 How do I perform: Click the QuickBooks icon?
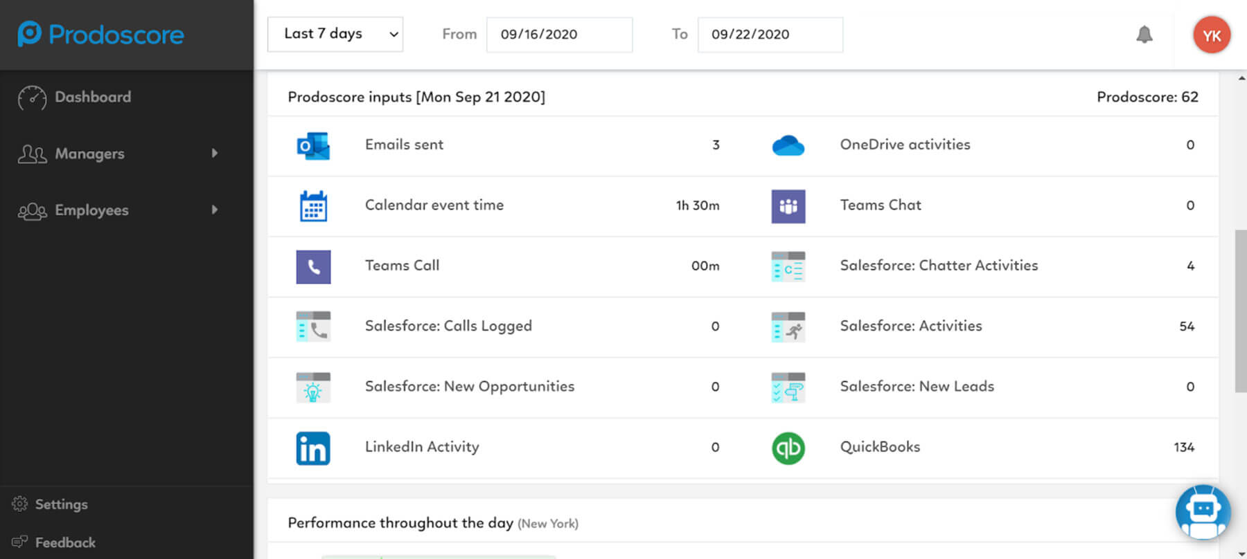pyautogui.click(x=788, y=448)
